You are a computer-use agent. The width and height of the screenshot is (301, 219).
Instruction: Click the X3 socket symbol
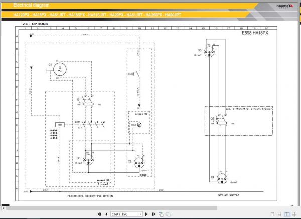[209, 52]
